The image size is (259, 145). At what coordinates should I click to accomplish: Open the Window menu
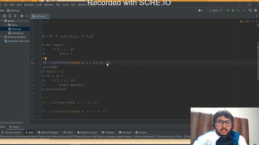coord(82,4)
